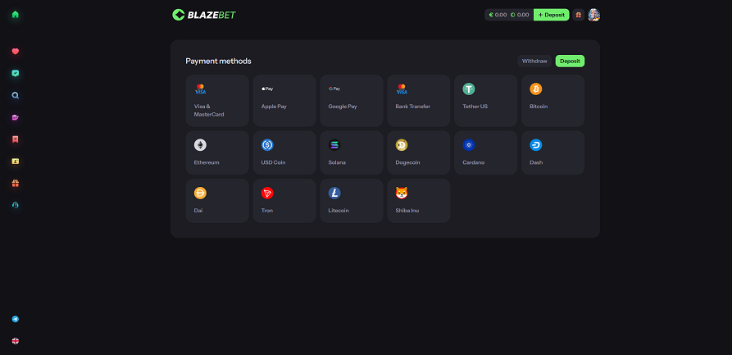732x355 pixels.
Task: Open support using the headset sidebar icon
Action: pos(16,205)
